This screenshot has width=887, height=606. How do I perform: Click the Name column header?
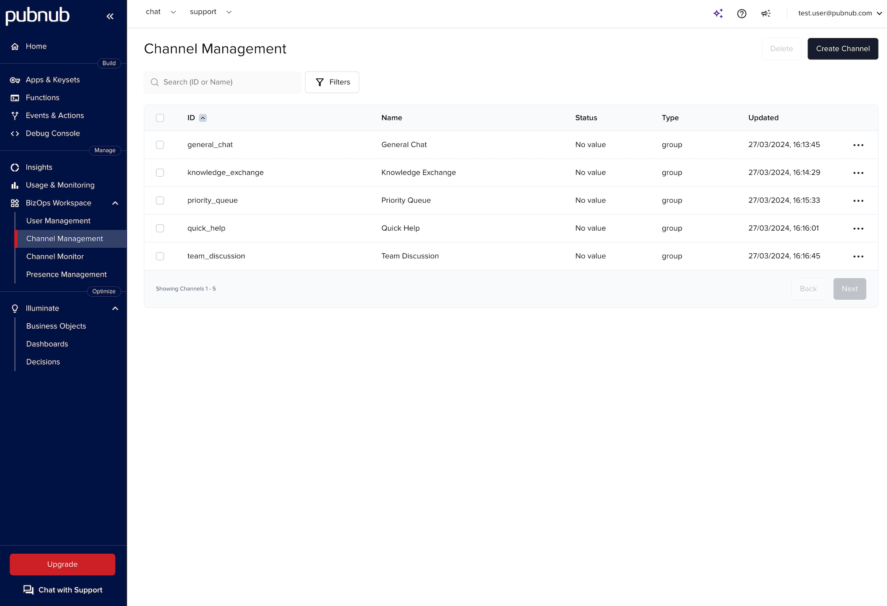point(391,118)
